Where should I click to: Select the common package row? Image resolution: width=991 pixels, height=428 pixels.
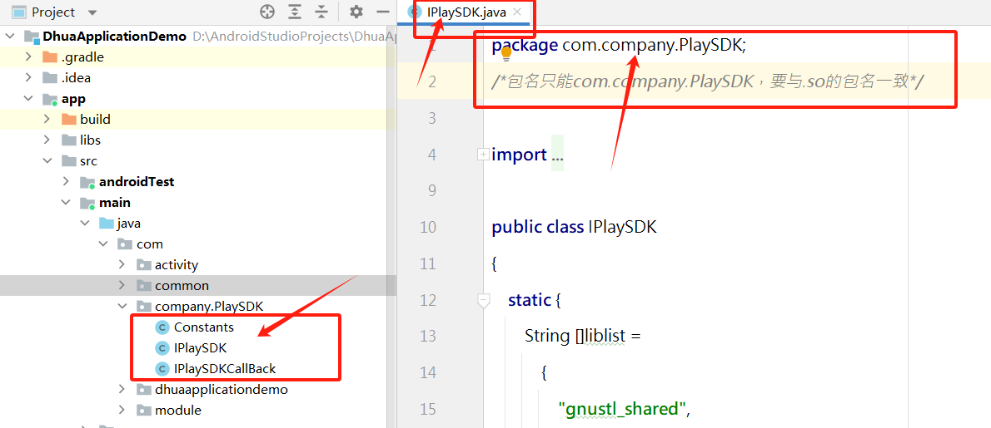coord(198,286)
